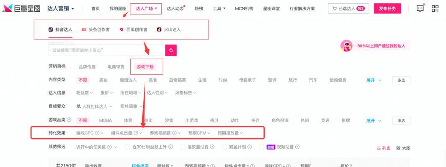Click help icon next to 进行中的任务数

point(110,147)
